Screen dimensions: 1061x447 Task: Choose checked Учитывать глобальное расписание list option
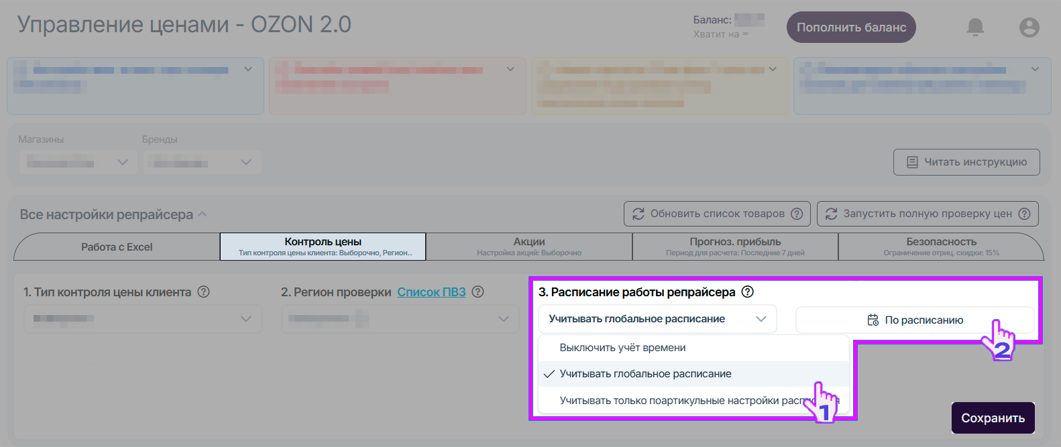coord(694,374)
